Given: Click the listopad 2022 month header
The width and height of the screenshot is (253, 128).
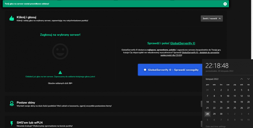Looking at the screenshot, I should click(x=212, y=79).
